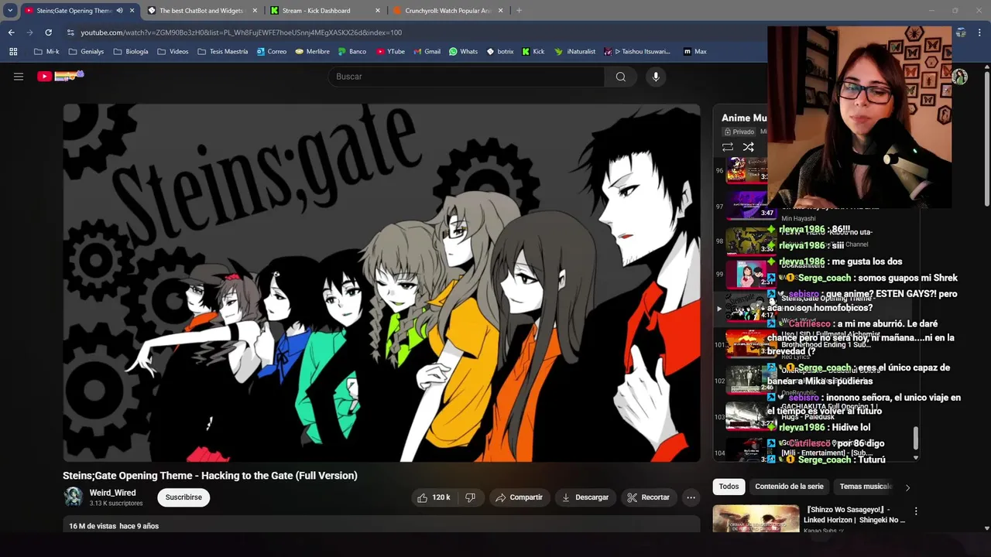Toggle playlist loop mode
The width and height of the screenshot is (991, 557).
coord(727,147)
